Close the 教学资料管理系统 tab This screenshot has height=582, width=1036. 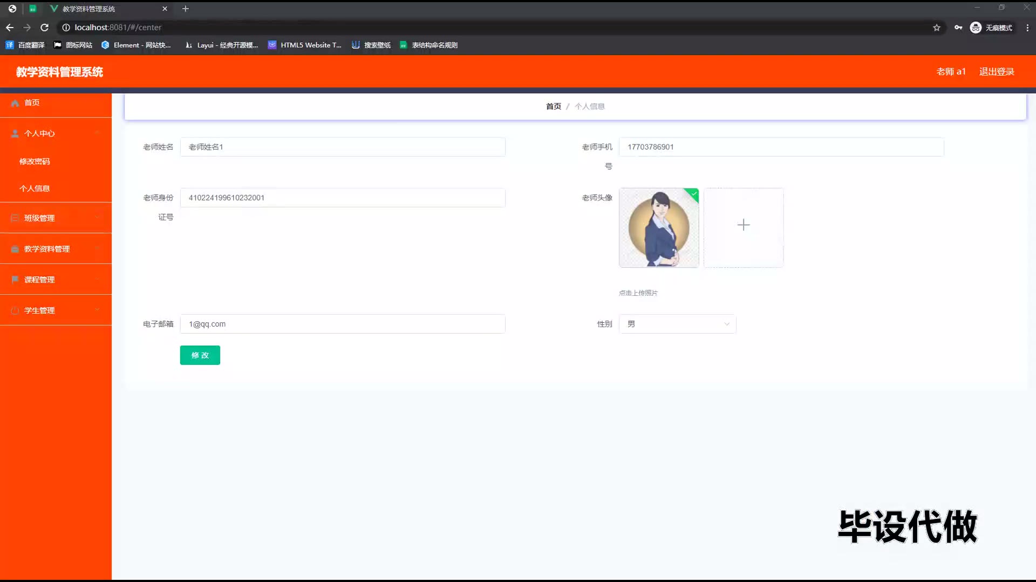[x=165, y=9]
